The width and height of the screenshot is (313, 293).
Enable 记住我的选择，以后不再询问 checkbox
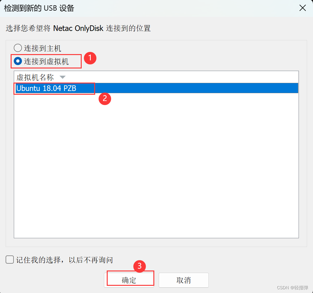click(x=10, y=260)
